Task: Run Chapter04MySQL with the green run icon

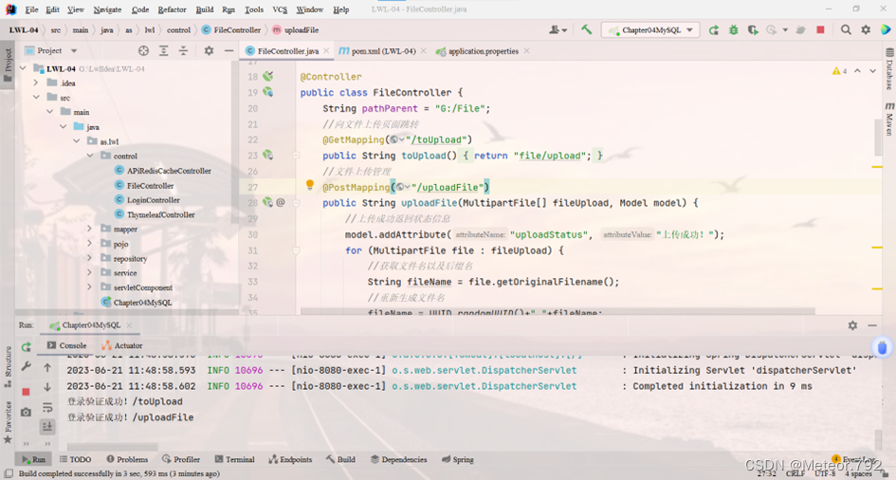Action: click(x=714, y=30)
